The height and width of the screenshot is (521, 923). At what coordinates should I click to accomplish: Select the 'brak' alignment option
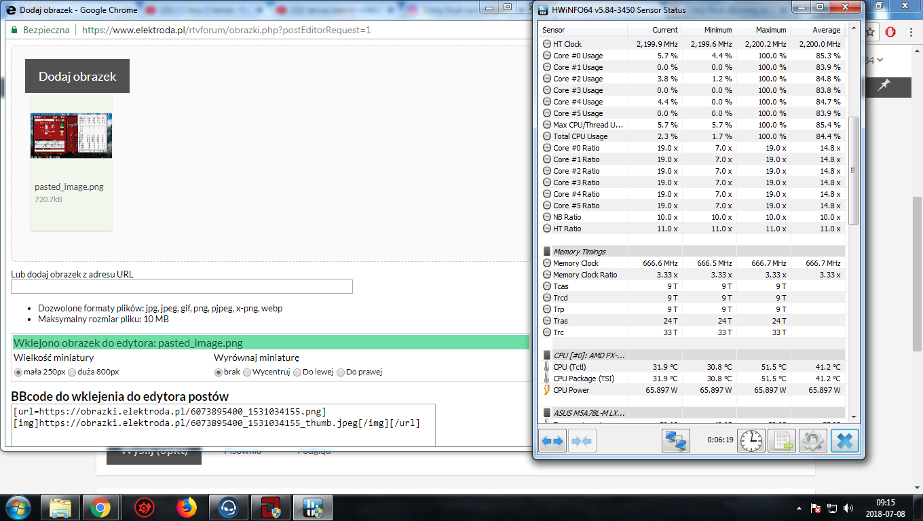[219, 372]
